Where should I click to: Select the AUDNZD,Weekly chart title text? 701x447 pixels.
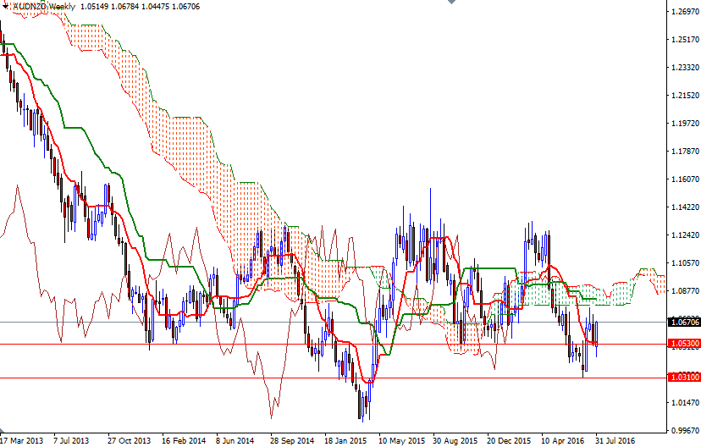pos(44,7)
